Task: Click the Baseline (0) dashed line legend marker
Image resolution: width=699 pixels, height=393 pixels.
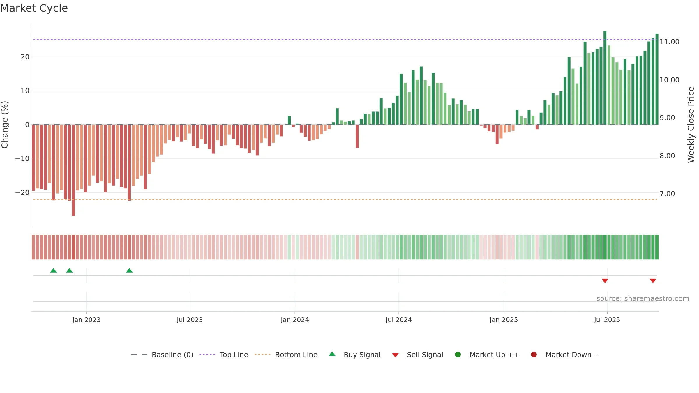Action: point(139,355)
